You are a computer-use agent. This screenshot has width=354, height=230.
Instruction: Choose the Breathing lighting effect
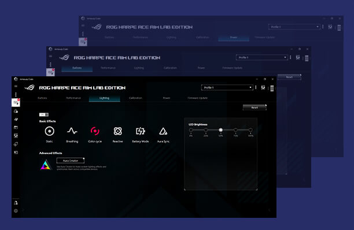(72, 131)
